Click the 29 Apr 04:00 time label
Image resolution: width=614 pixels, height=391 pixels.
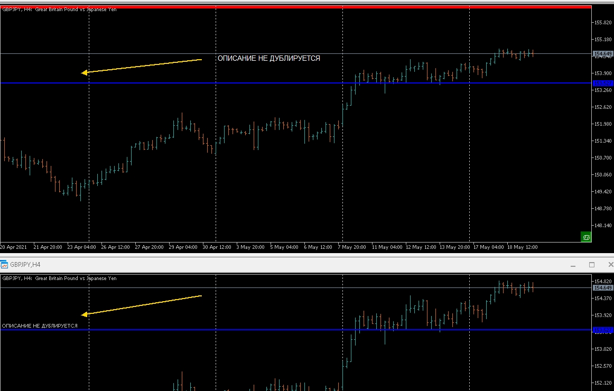point(183,247)
